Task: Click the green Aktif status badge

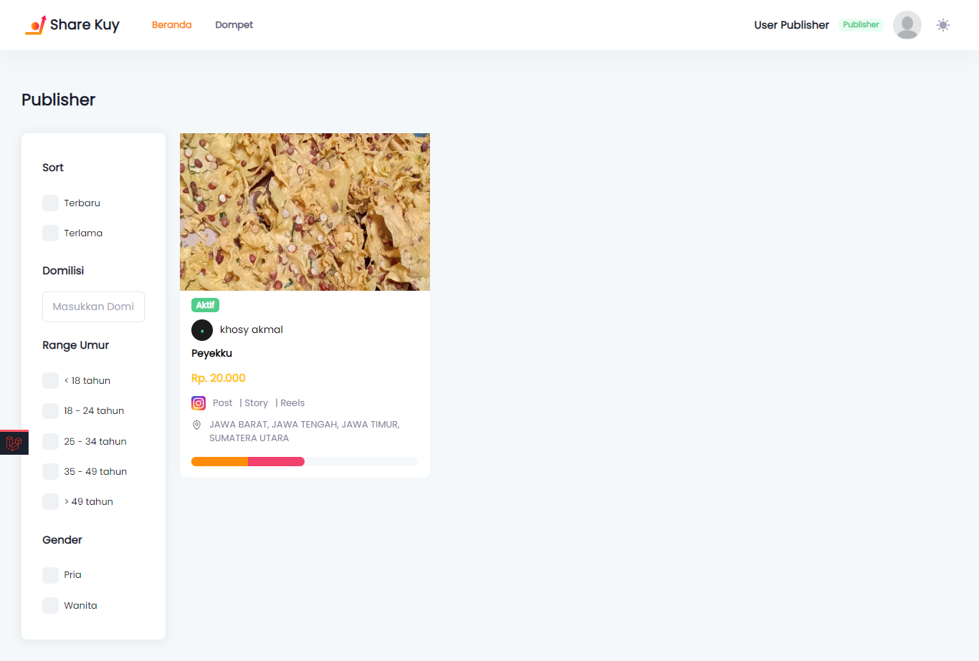Action: [205, 305]
